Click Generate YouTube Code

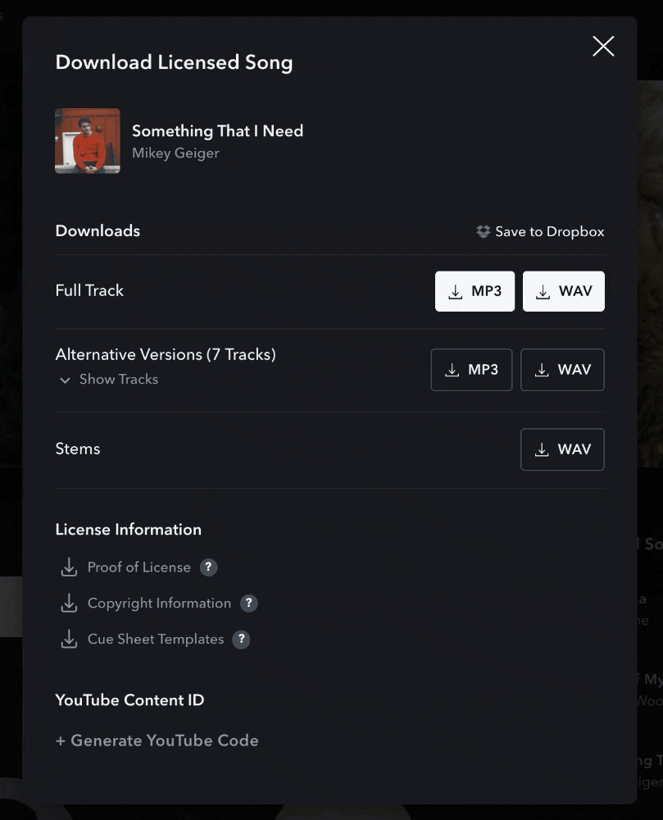click(157, 740)
